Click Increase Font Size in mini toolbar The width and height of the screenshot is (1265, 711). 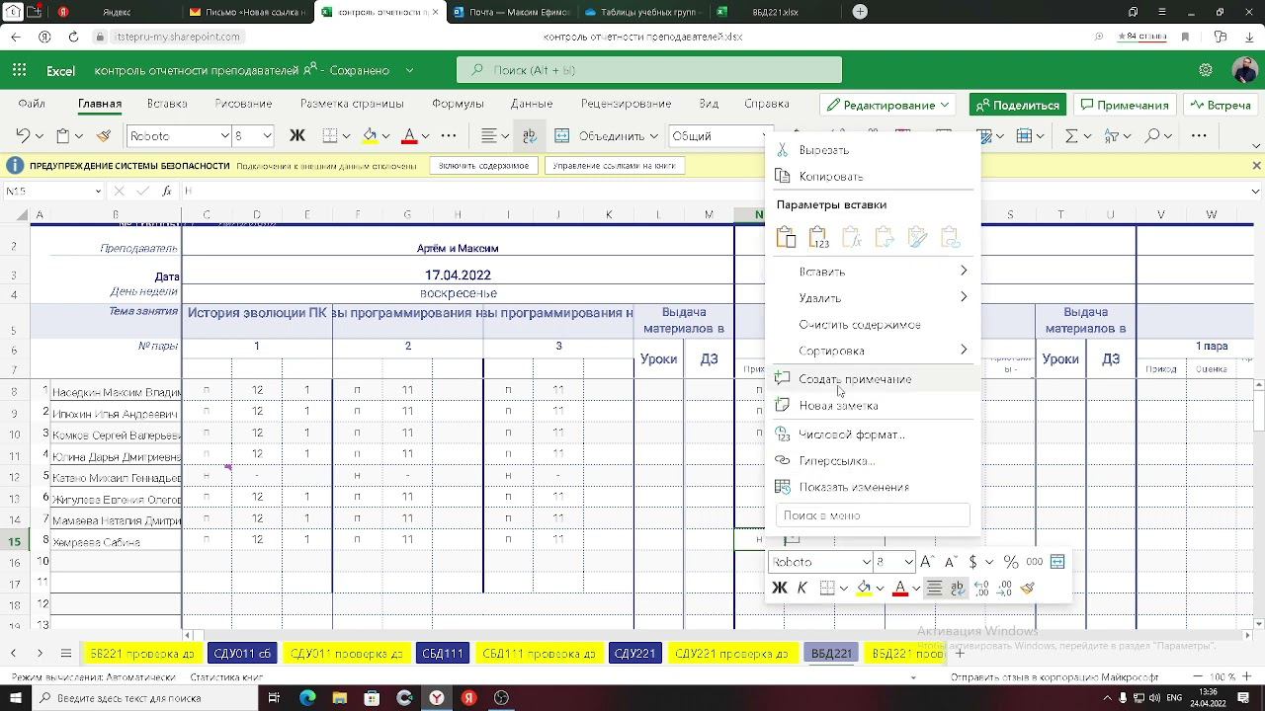pos(927,562)
